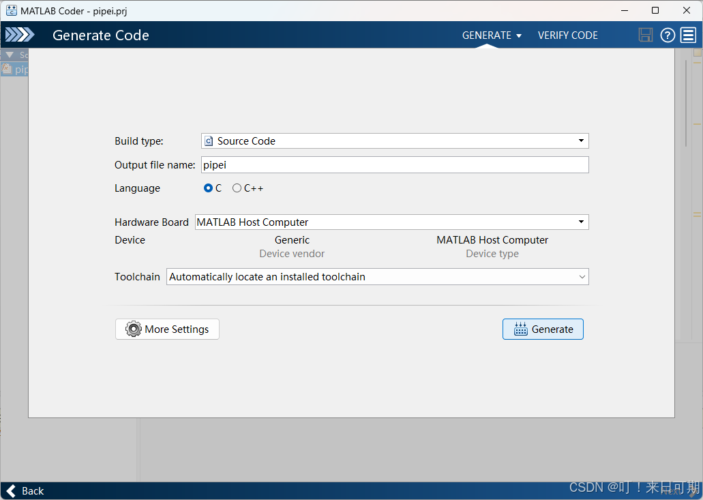
Task: Go Back using the footer link
Action: 33,491
